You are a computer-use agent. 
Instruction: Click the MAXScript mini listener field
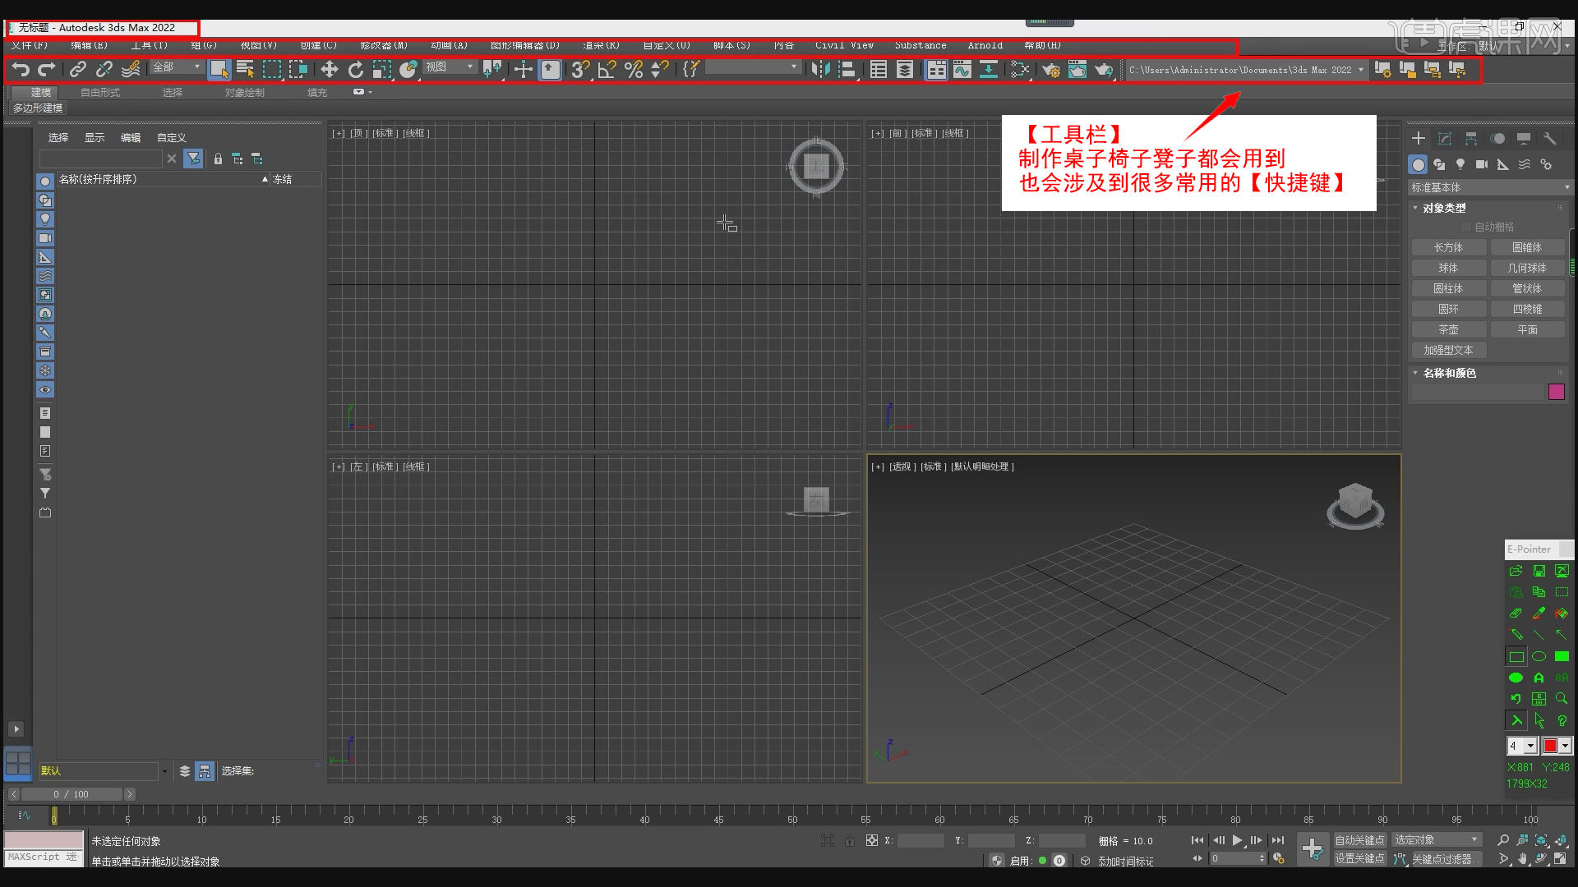43,857
